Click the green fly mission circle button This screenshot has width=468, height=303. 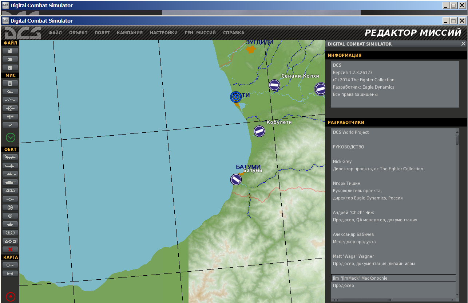11,137
